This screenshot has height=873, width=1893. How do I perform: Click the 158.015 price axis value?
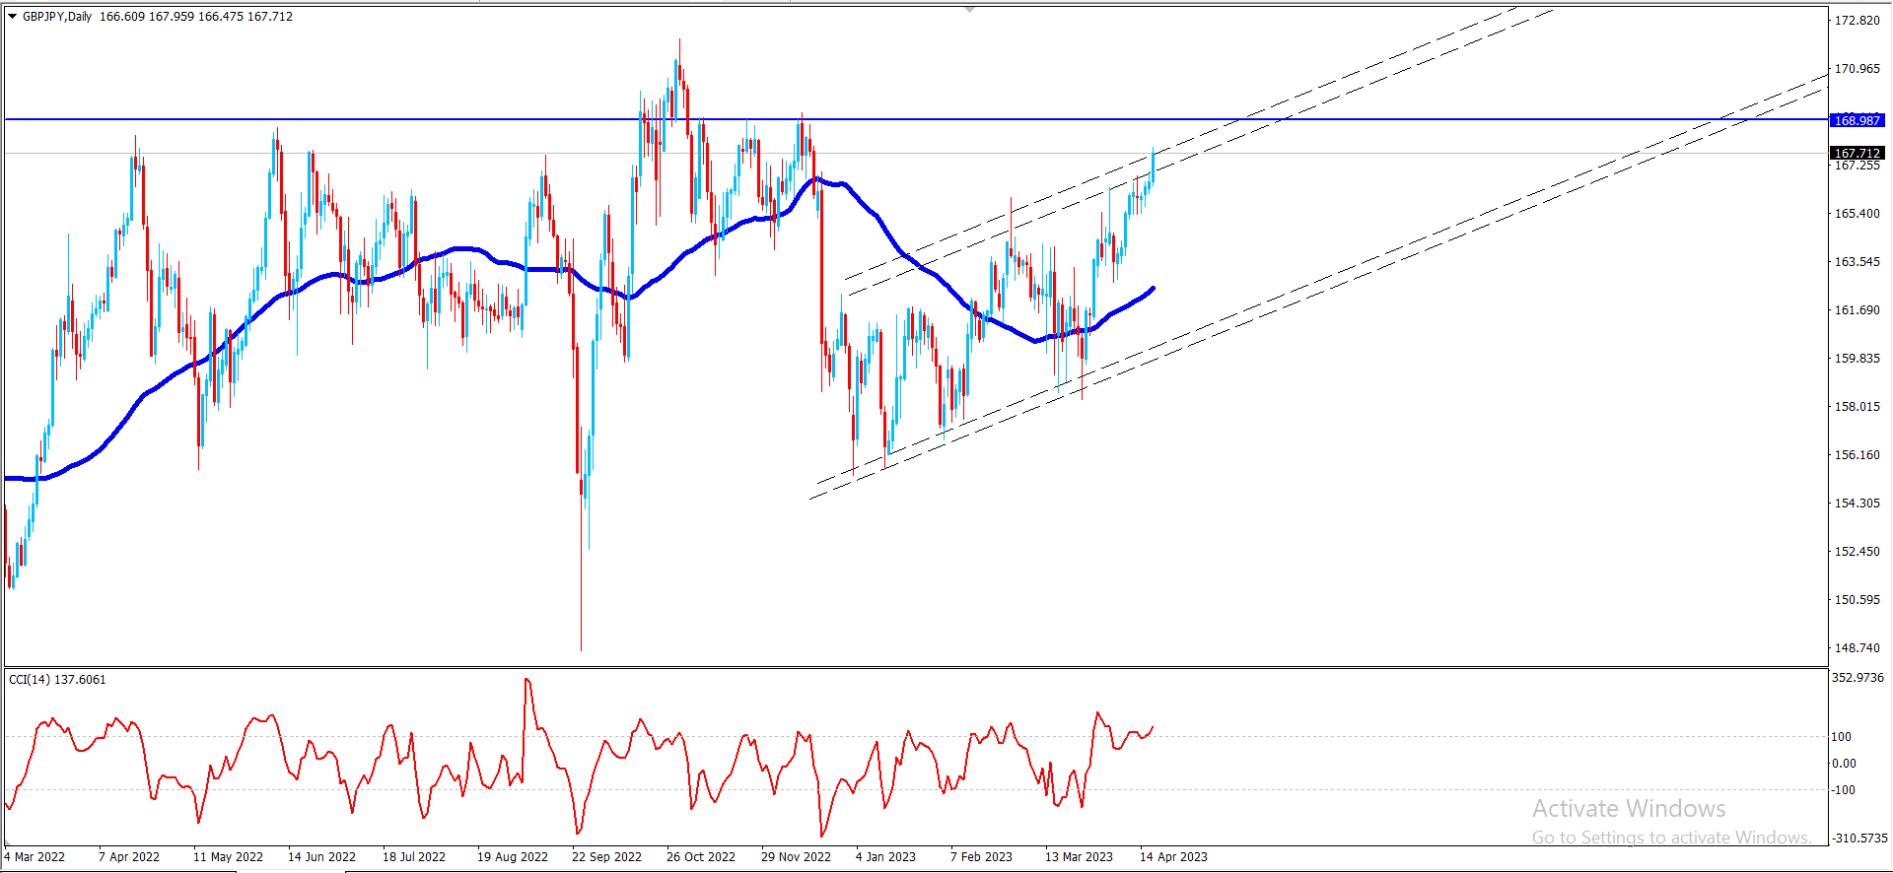pos(1857,406)
